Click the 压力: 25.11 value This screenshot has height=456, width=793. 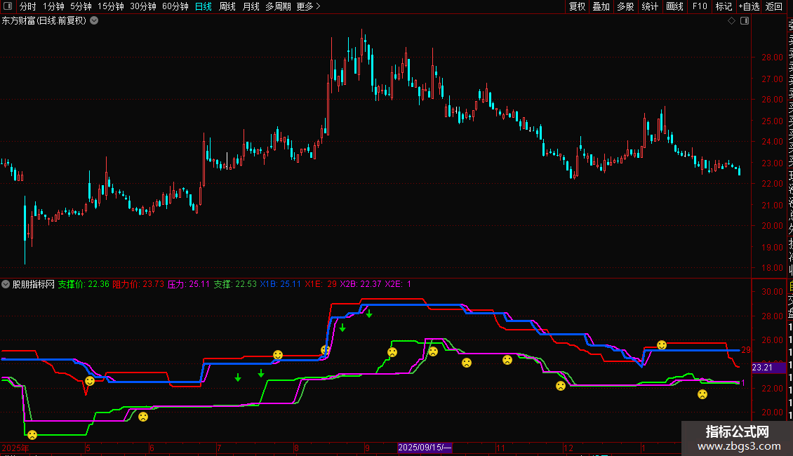pyautogui.click(x=188, y=284)
